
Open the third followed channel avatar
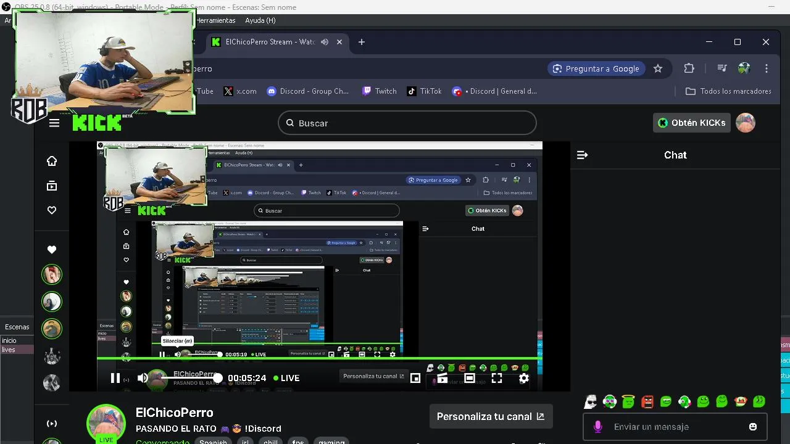coord(52,328)
